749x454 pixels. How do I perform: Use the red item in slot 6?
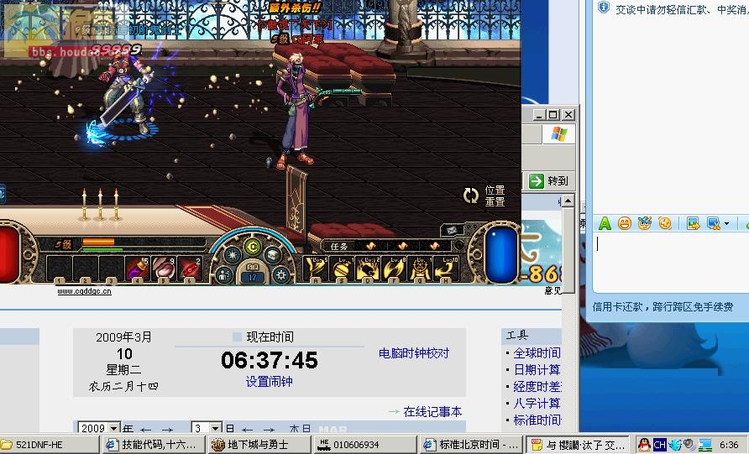(190, 269)
